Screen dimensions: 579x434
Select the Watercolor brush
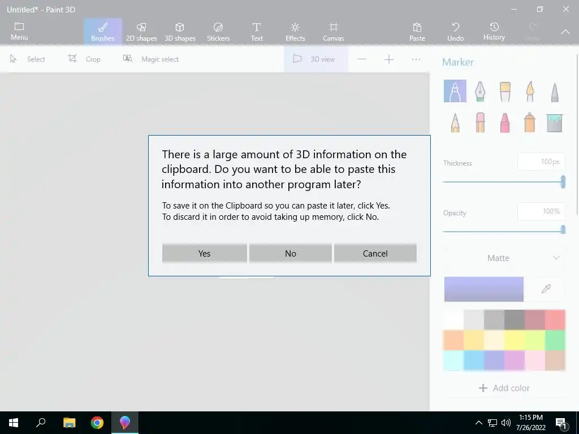[530, 91]
